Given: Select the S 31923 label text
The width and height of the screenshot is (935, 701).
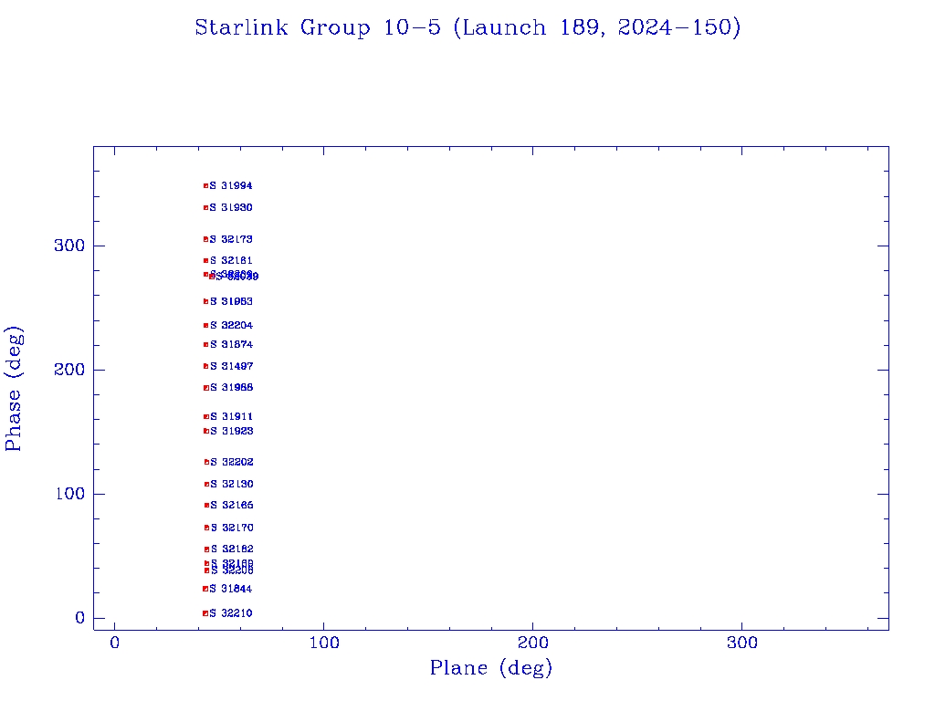Looking at the screenshot, I should click(x=231, y=431).
